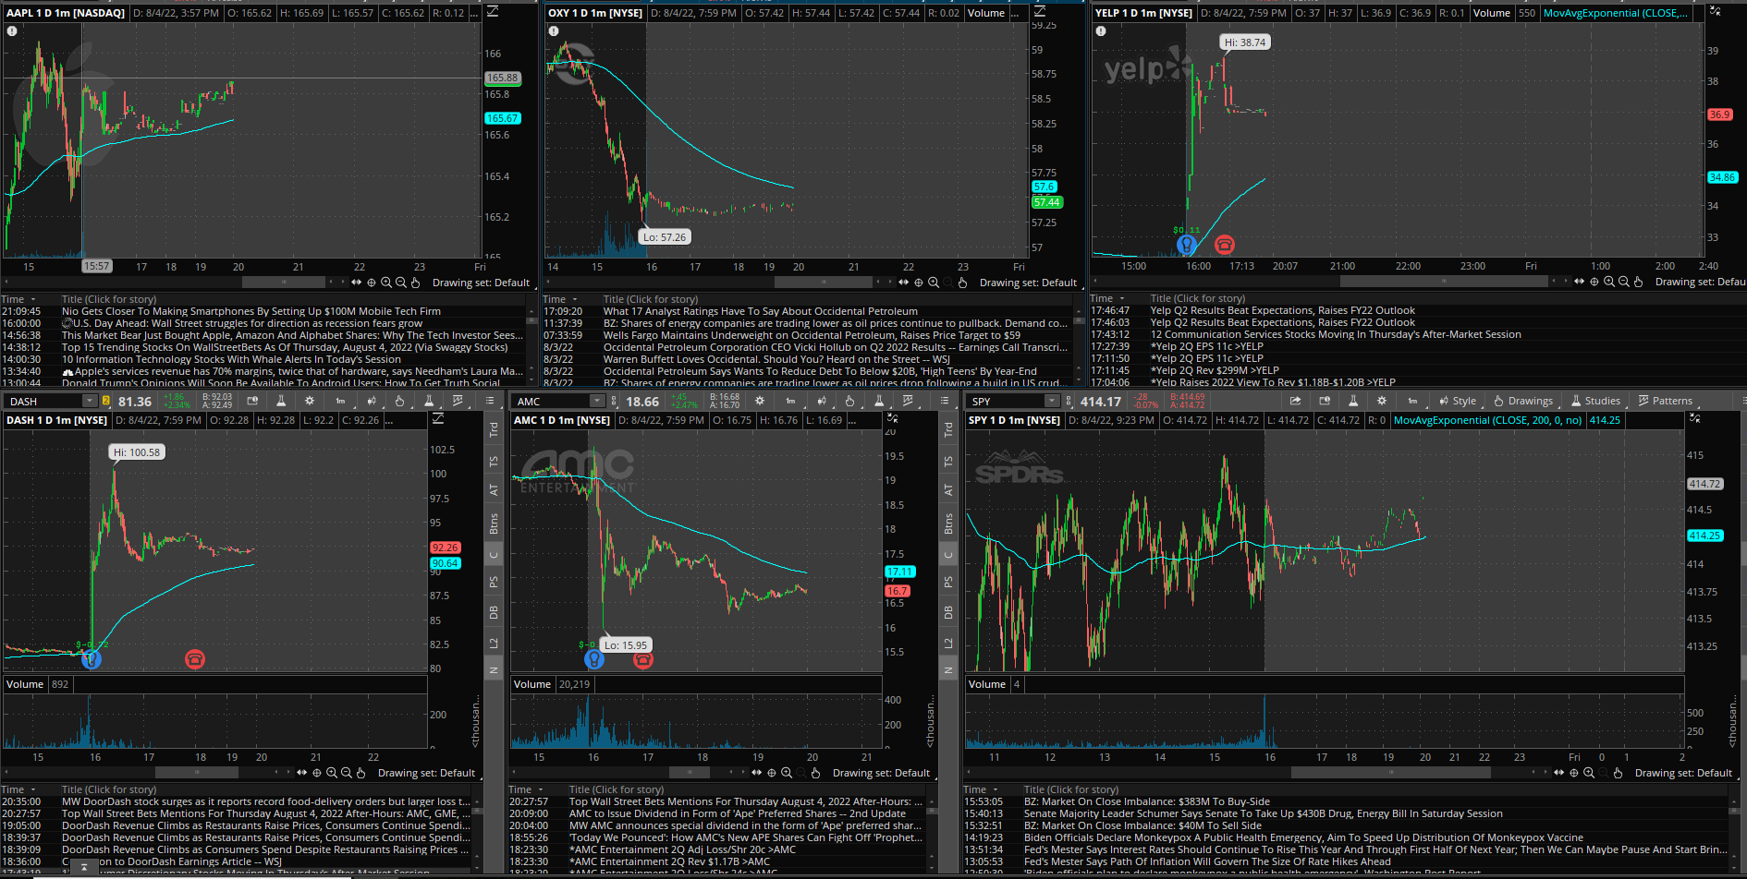The image size is (1747, 879).
Task: Click the alert icon in DASH toolbar
Action: (251, 401)
